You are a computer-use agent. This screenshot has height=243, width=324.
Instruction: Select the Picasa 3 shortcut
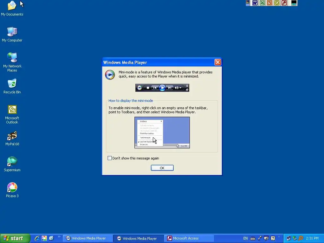[x=12, y=190]
